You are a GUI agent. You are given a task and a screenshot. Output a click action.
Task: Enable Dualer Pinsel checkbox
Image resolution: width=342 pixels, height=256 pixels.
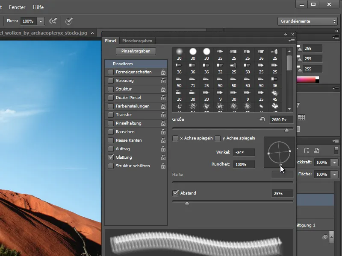coord(111,98)
